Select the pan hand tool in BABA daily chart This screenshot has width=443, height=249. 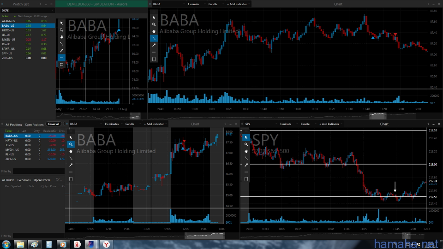61,37
